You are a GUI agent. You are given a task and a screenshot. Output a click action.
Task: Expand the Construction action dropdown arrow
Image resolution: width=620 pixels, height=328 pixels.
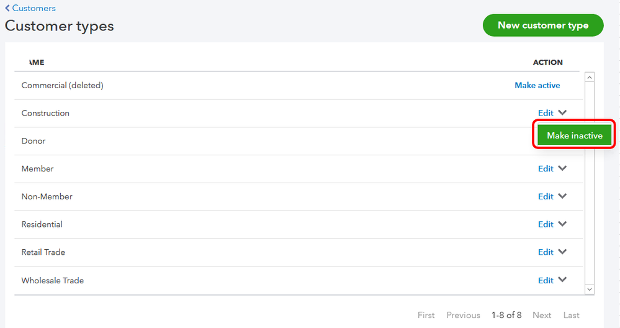562,113
